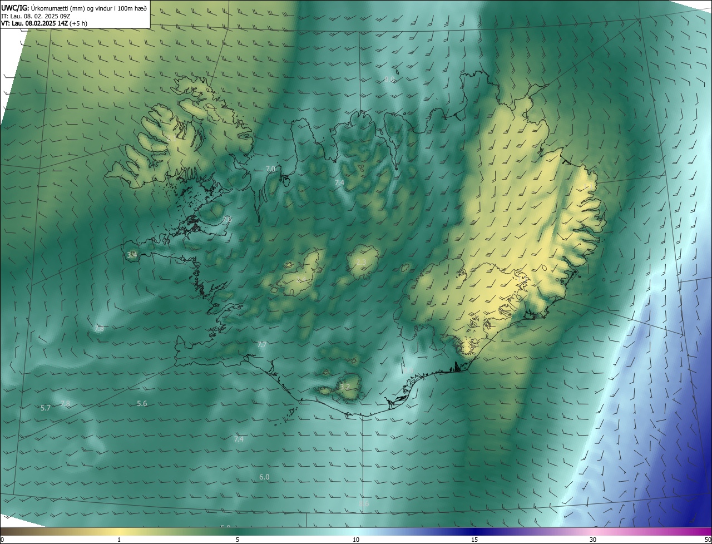Click the colorbar tick label "0"

click(x=2, y=540)
